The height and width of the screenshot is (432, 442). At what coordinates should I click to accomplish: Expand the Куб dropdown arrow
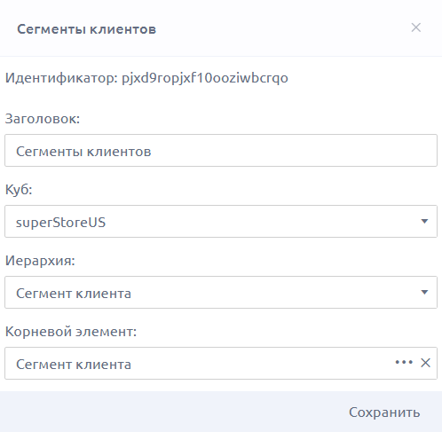[424, 221]
